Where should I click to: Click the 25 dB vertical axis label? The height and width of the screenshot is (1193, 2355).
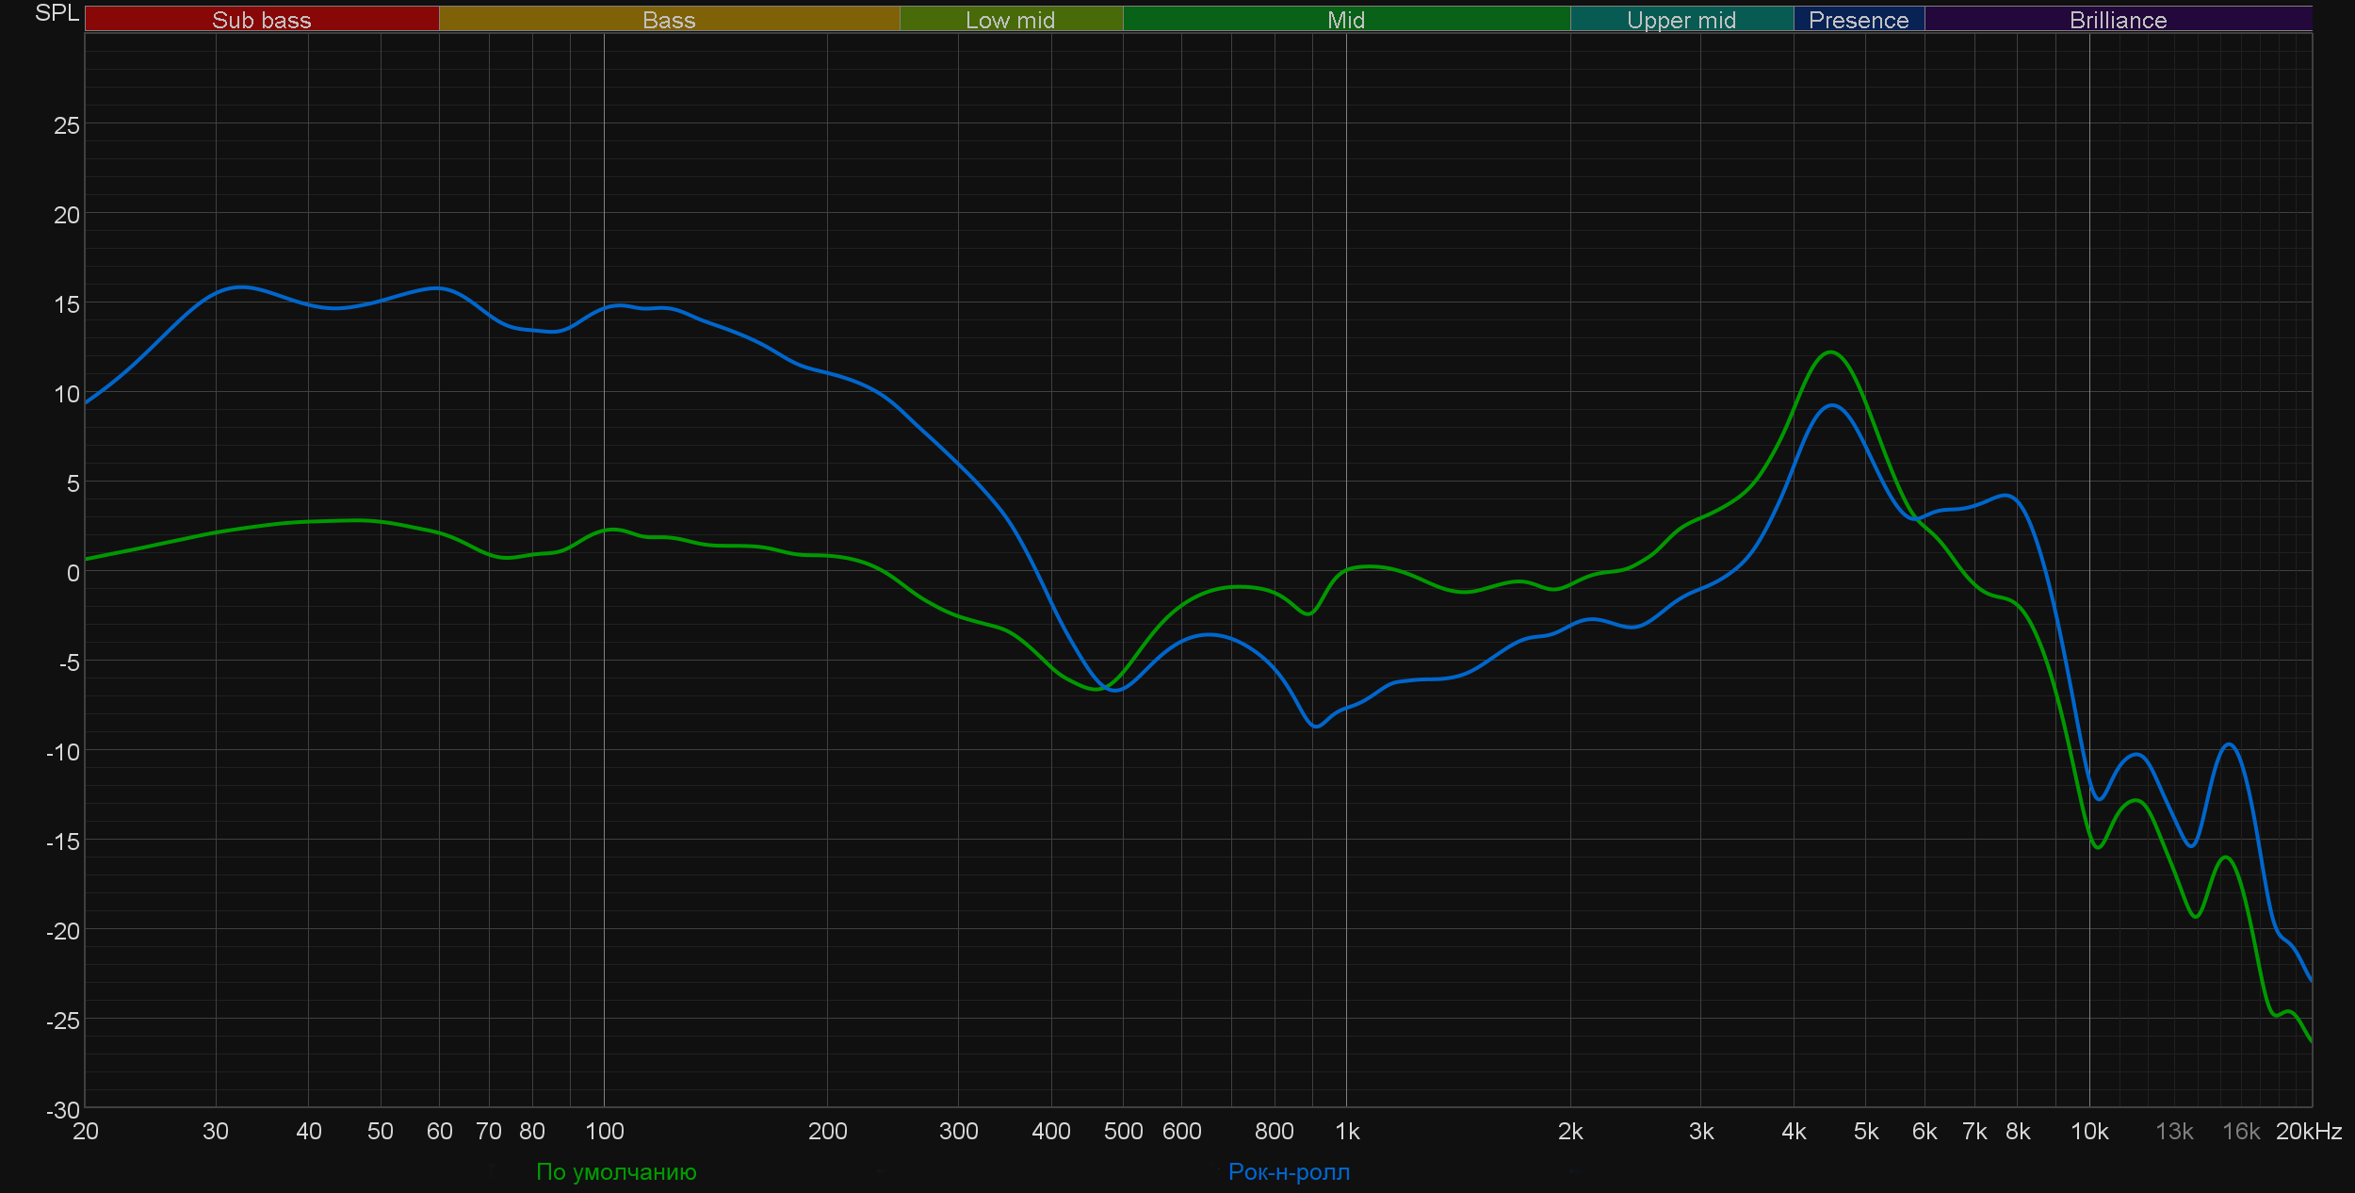66,125
